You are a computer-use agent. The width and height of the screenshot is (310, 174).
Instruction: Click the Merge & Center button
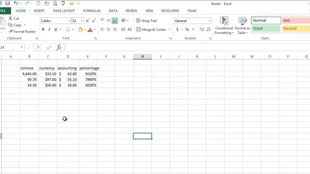152,29
